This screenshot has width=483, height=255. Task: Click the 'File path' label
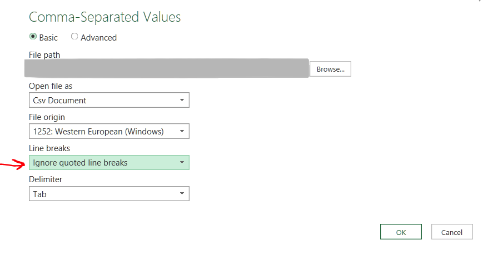(44, 55)
